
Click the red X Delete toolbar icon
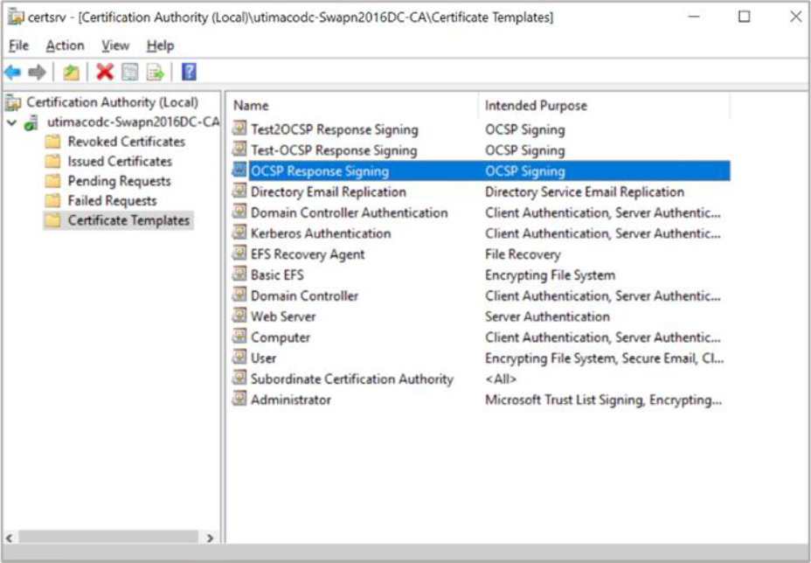pyautogui.click(x=105, y=73)
